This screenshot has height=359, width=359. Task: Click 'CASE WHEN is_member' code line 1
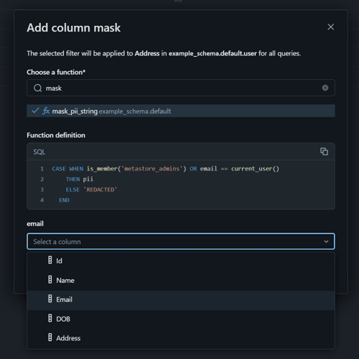[165, 169]
